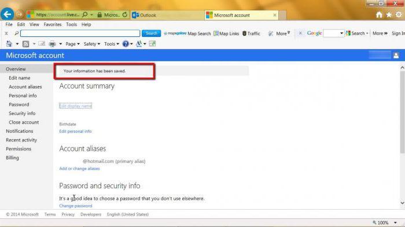Click the Add or change aliases link
This screenshot has height=227, width=405.
pyautogui.click(x=79, y=169)
